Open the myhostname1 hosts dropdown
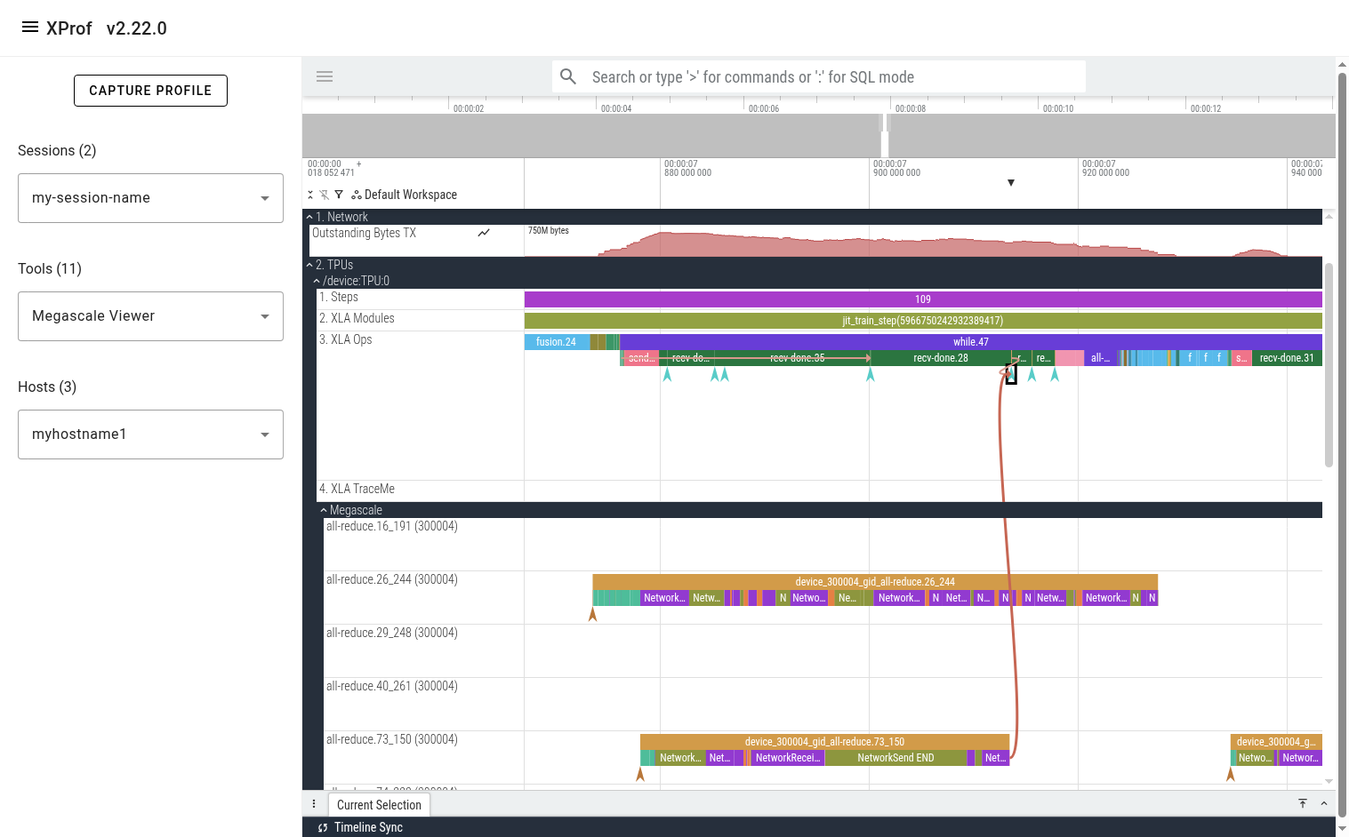 pyautogui.click(x=150, y=434)
